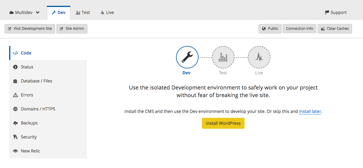The height and width of the screenshot is (168, 363).
Task: Click the bar chart icon in Test tab
Action: [78, 12]
